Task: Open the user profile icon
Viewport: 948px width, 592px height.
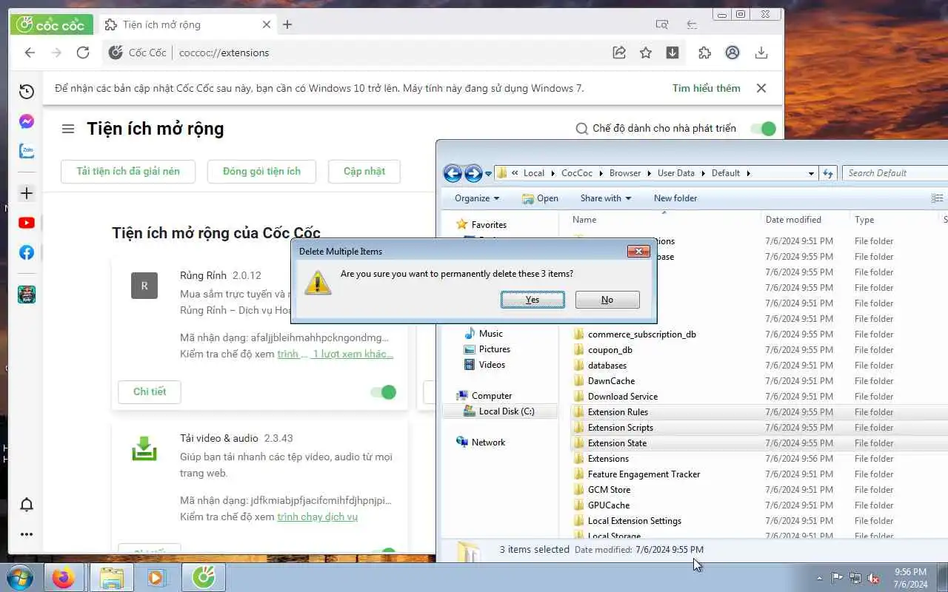Action: click(x=732, y=53)
